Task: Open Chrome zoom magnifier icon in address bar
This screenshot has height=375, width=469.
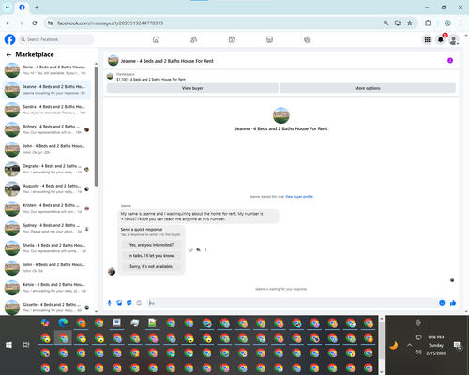Action: tap(386, 23)
